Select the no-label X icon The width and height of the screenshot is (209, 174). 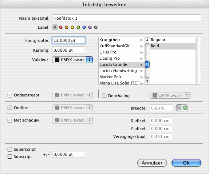click(55, 27)
